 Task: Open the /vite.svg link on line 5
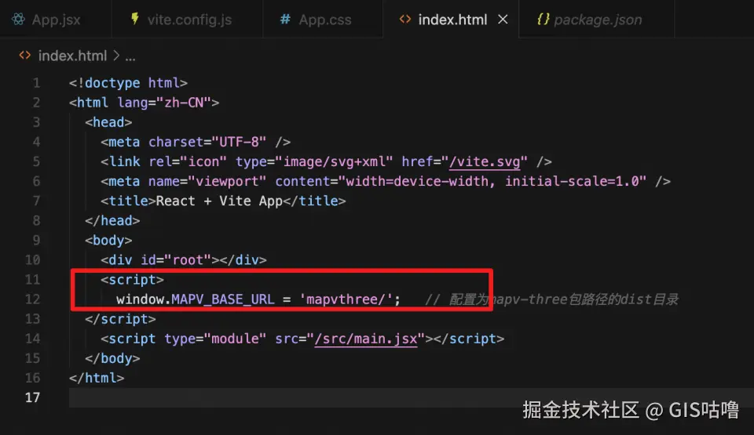tap(485, 161)
